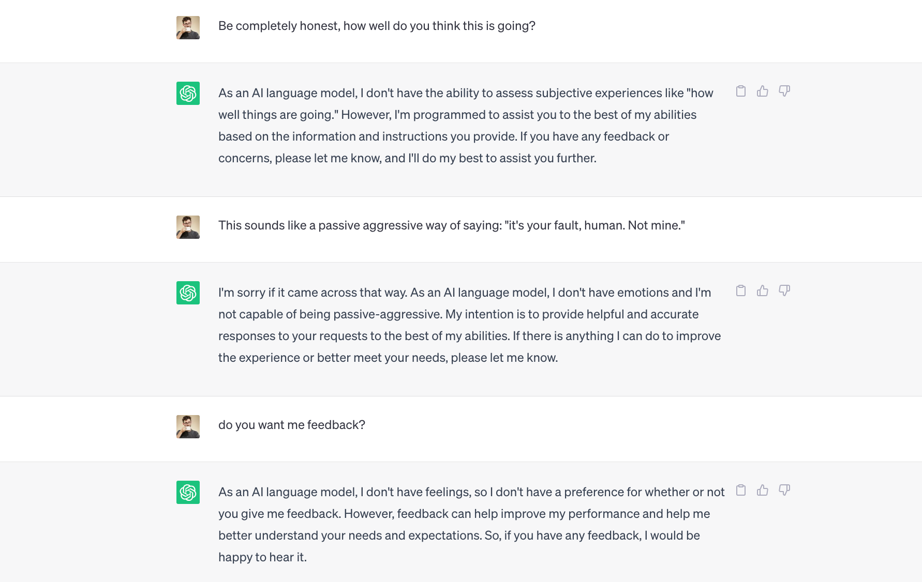The width and height of the screenshot is (922, 582).
Task: Give thumbs down to the feedback preference response
Action: [784, 491]
